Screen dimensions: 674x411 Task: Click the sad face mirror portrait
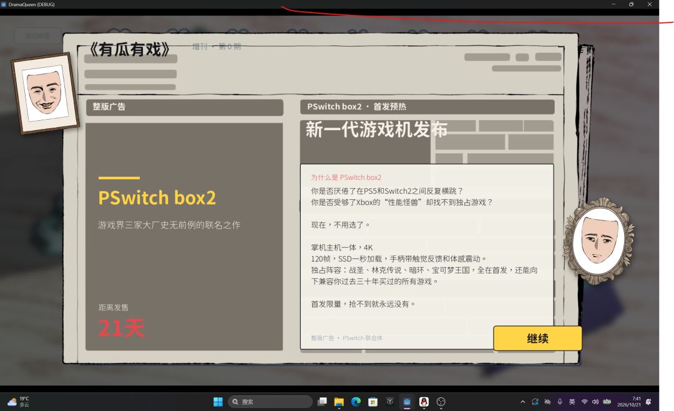click(599, 240)
